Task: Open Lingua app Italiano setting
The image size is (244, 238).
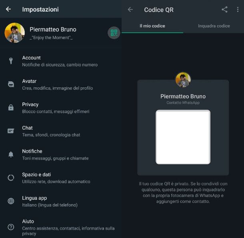Action: (61, 201)
